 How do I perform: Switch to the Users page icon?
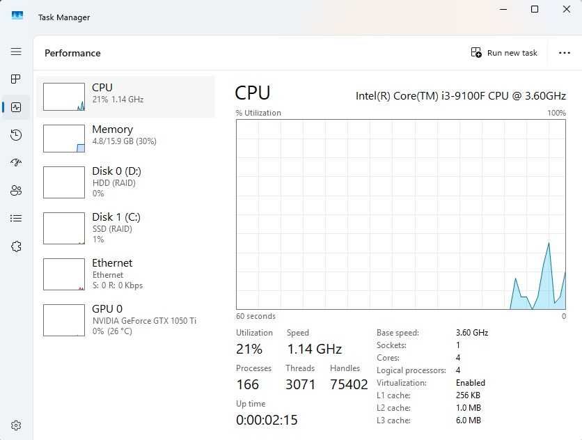[16, 191]
